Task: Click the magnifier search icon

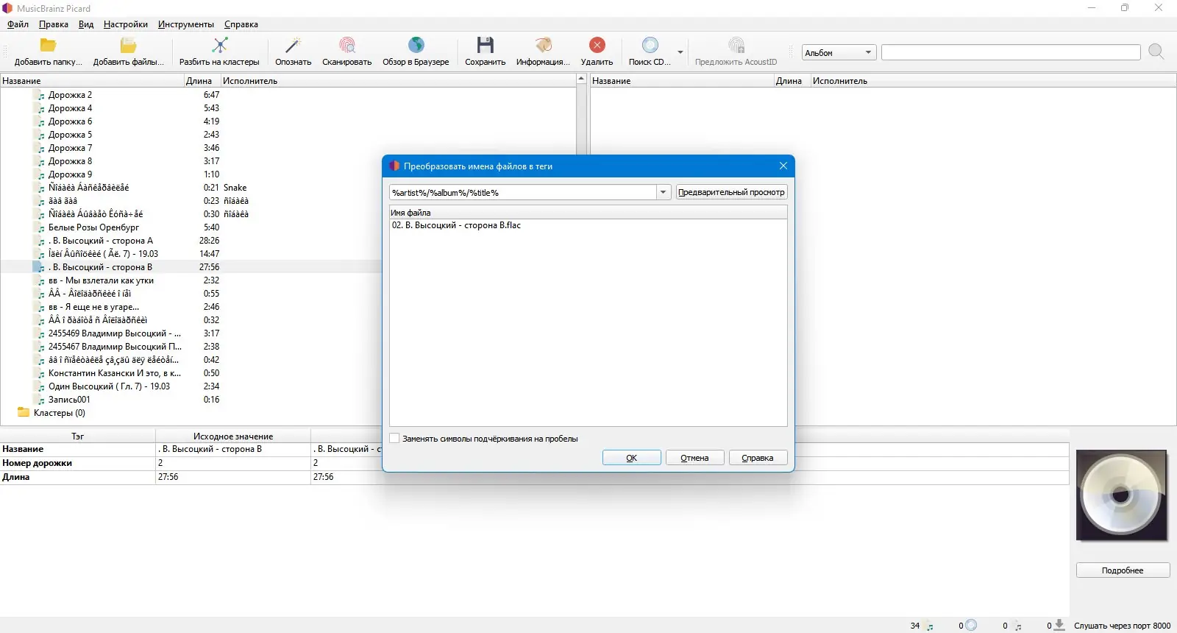Action: [x=1156, y=52]
